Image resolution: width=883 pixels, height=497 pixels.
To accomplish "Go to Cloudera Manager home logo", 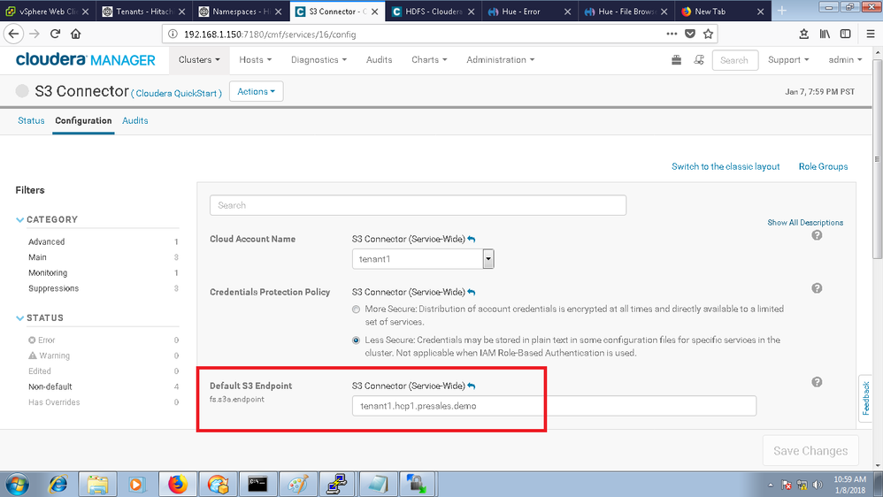I will point(85,59).
